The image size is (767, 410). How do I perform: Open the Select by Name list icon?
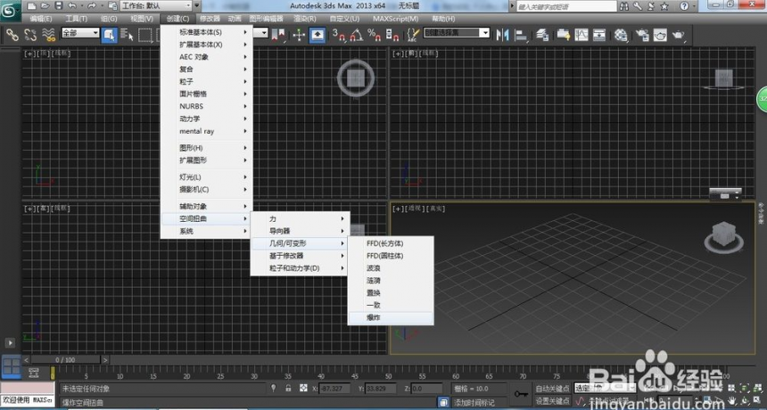coord(127,35)
